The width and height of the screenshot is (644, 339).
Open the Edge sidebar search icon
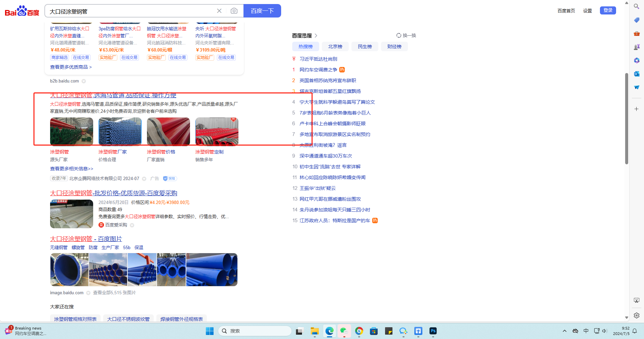(x=637, y=6)
